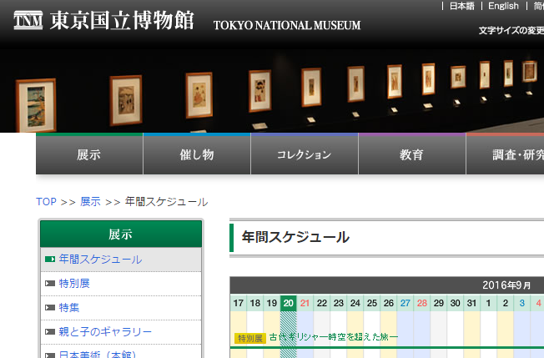Select day 22 in the calendar
Image resolution: width=544 pixels, height=358 pixels.
(x=322, y=303)
